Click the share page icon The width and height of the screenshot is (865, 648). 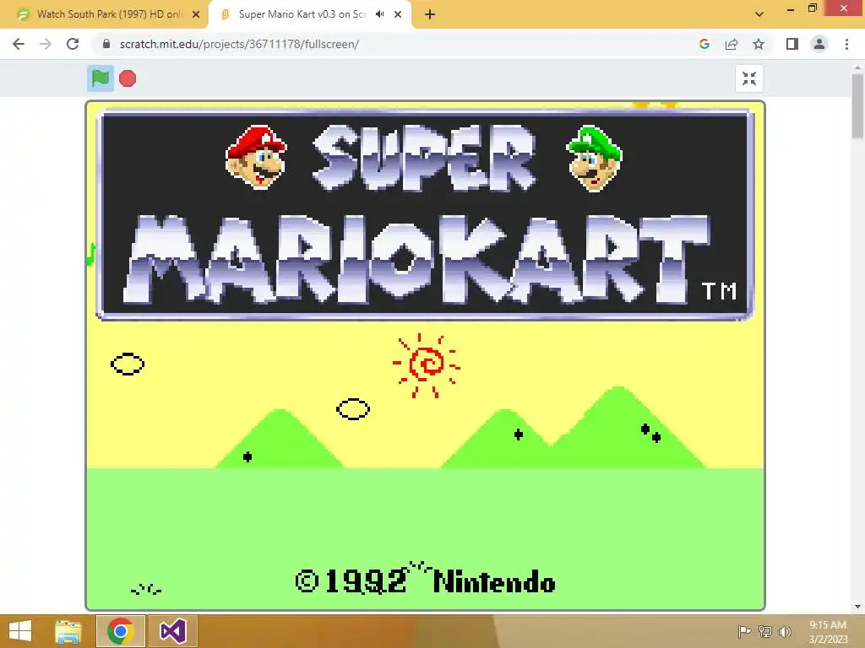pyautogui.click(x=732, y=44)
